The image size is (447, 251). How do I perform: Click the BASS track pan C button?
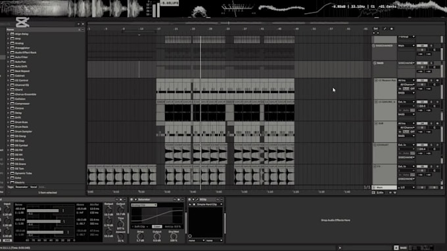(434, 68)
